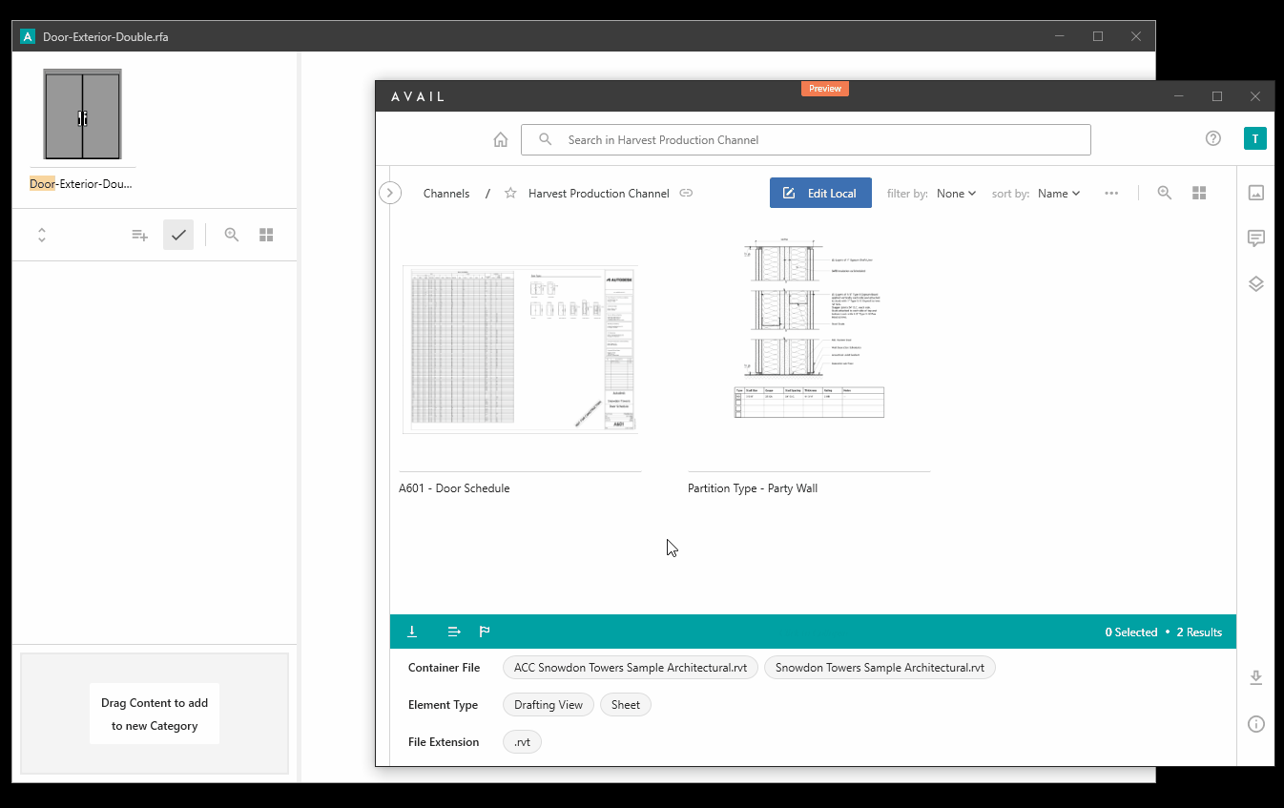Open the sort by Name dropdown

click(x=1059, y=193)
